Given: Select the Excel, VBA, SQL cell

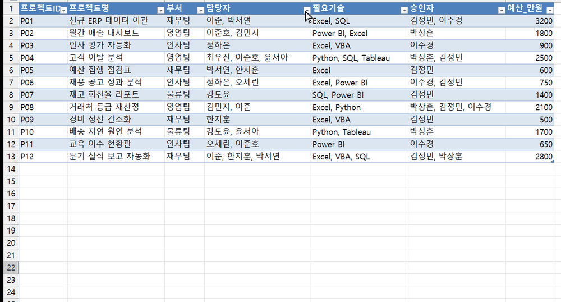Looking at the screenshot, I should coord(360,157).
